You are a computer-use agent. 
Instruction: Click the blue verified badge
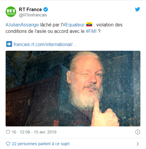[46, 9]
